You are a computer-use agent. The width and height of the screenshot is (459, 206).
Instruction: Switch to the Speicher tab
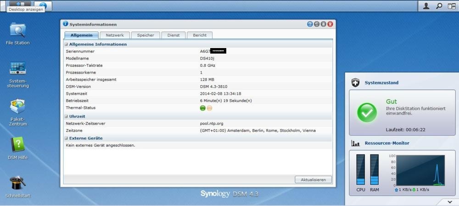(146, 35)
